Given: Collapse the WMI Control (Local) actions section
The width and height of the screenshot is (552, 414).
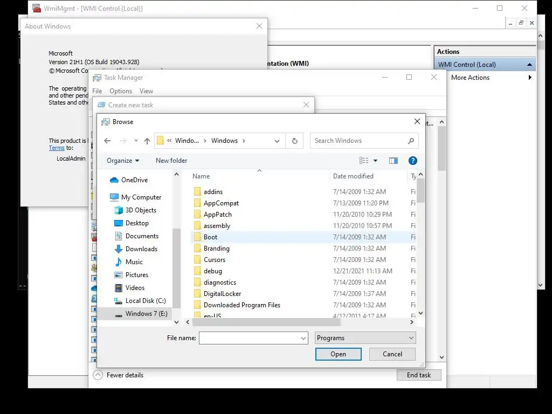Looking at the screenshot, I should (529, 65).
